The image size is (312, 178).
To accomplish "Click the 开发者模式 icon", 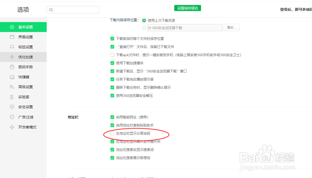I will click(x=12, y=127).
